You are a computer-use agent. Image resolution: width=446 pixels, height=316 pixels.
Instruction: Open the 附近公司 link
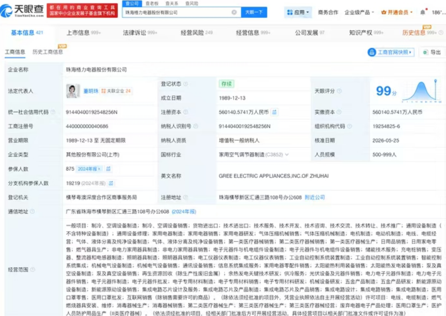pyautogui.click(x=314, y=197)
